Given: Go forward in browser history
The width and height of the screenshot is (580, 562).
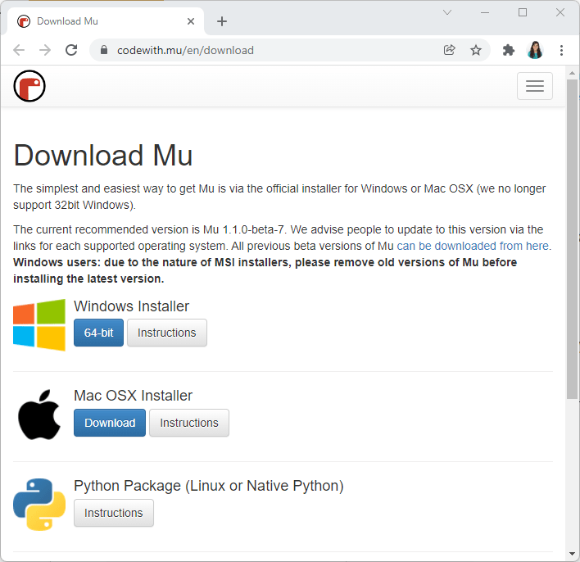Looking at the screenshot, I should click(x=45, y=50).
